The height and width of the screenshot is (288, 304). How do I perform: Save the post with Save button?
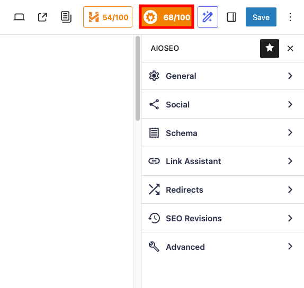(x=261, y=17)
